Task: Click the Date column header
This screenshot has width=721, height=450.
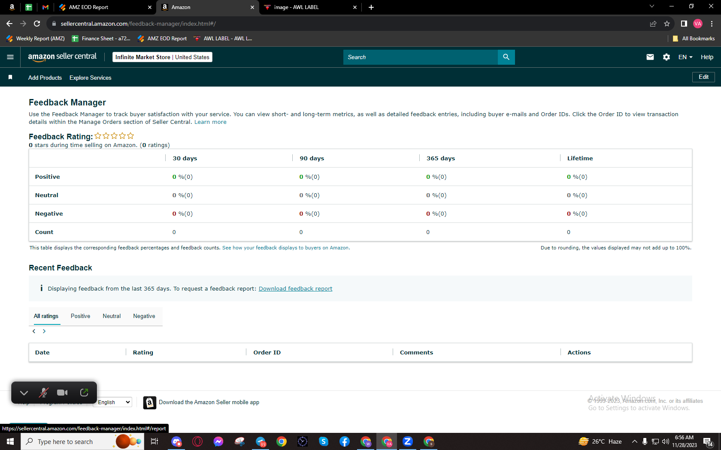Action: tap(42, 352)
